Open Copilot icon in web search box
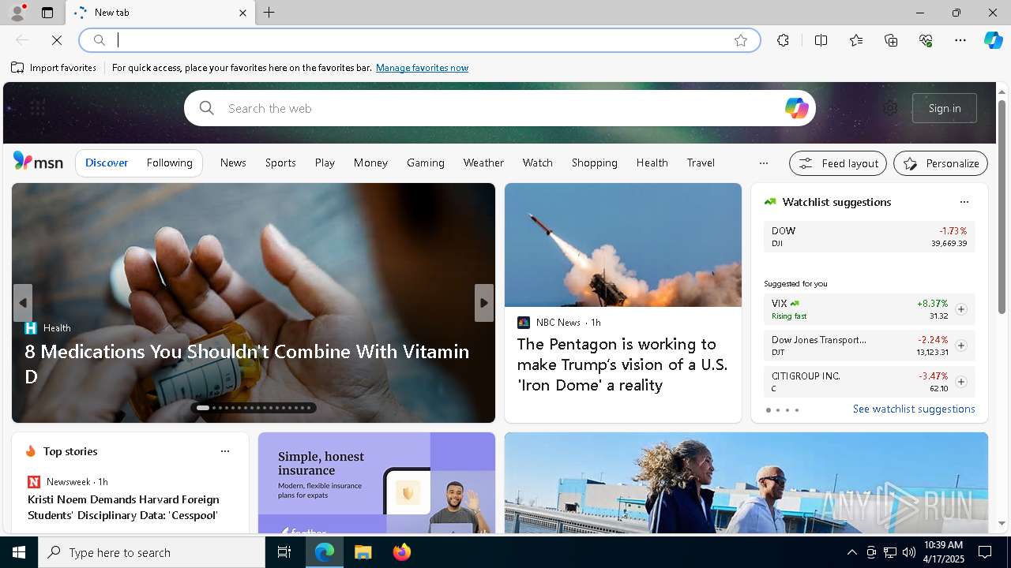The height and width of the screenshot is (568, 1011). pyautogui.click(x=796, y=108)
